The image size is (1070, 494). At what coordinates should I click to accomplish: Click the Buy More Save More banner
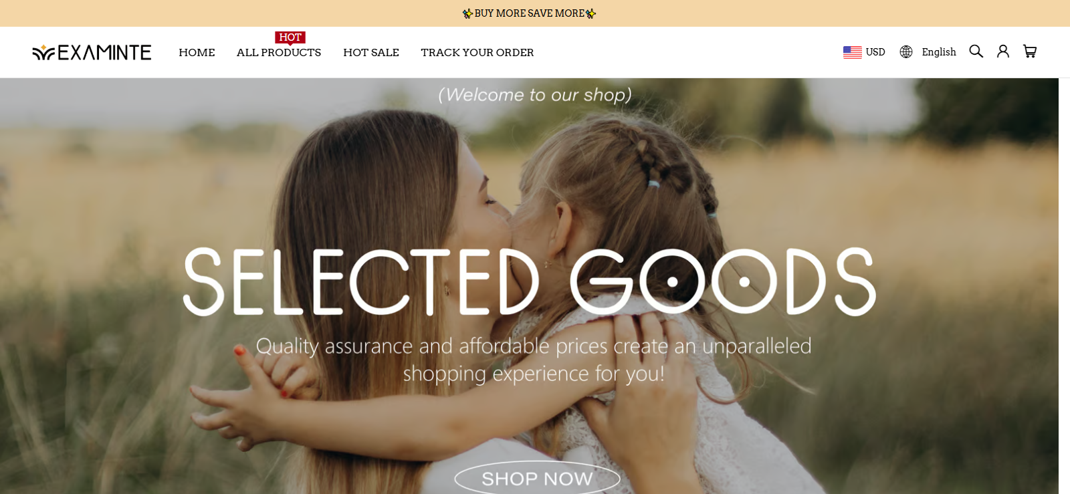pos(529,13)
